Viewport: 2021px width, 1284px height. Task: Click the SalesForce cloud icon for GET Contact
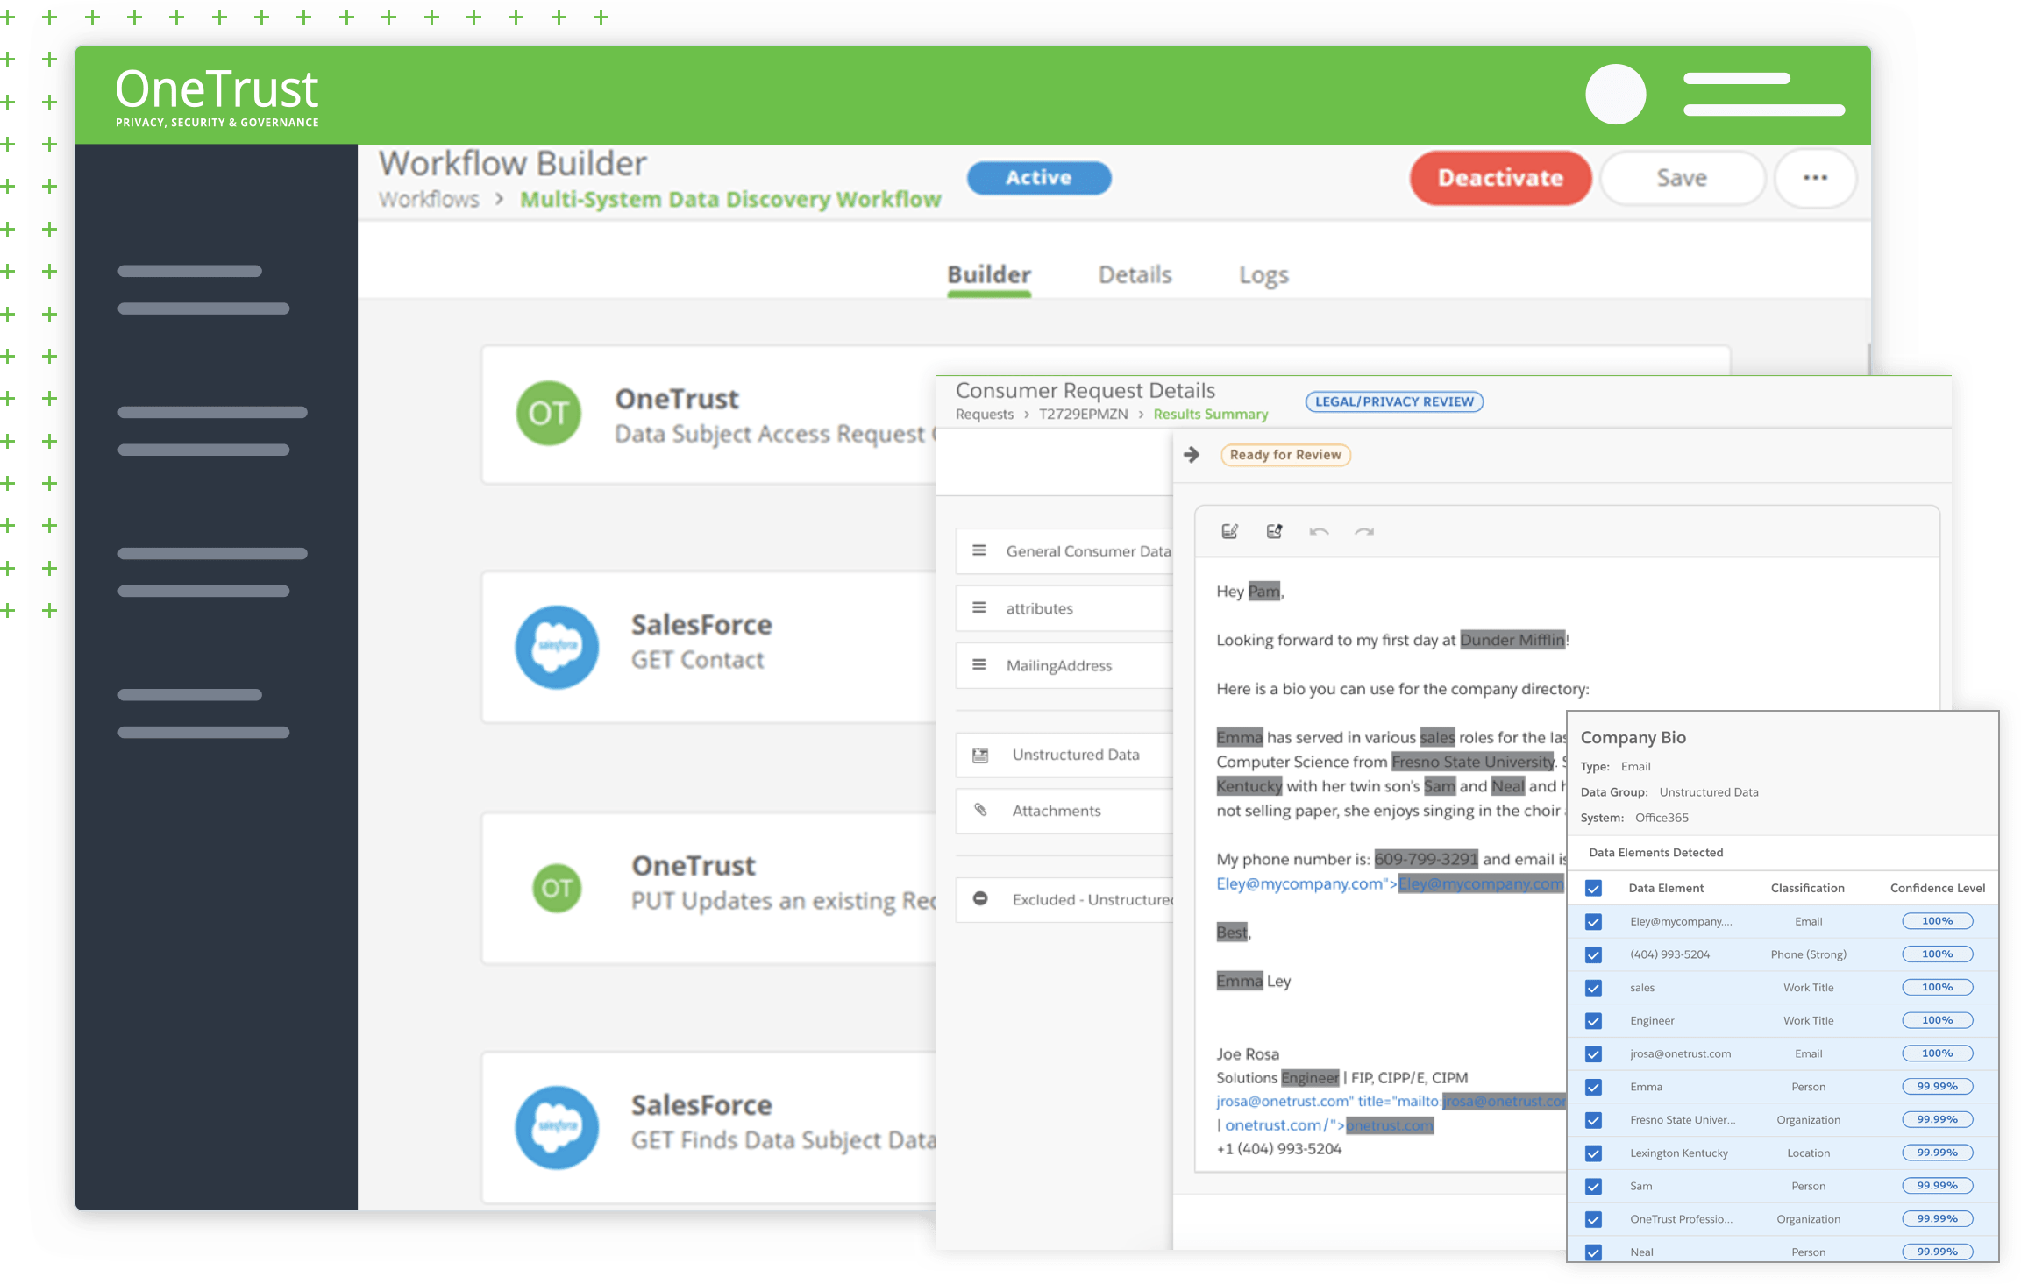click(x=557, y=647)
